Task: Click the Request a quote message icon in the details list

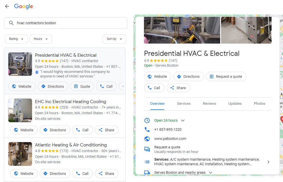Action: tap(147, 149)
